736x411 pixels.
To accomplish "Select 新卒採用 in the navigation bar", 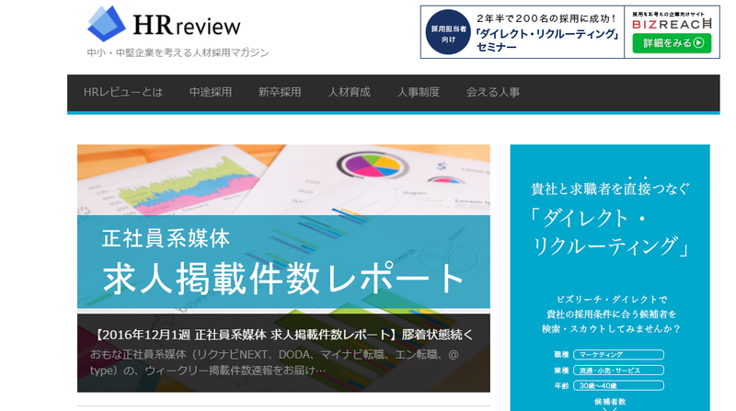I will coord(280,93).
